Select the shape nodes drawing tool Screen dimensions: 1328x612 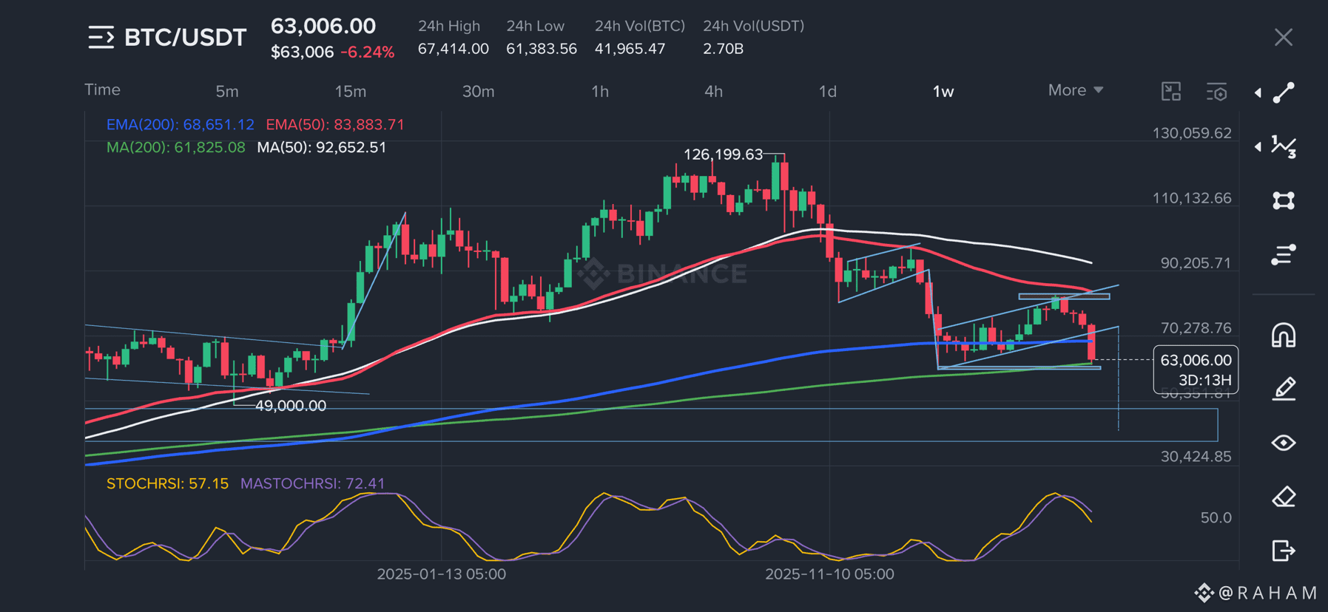coord(1284,200)
